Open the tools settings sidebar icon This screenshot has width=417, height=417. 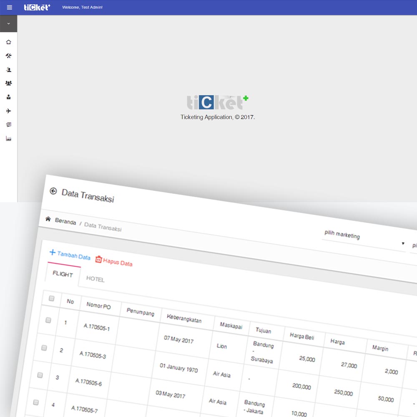pos(8,56)
